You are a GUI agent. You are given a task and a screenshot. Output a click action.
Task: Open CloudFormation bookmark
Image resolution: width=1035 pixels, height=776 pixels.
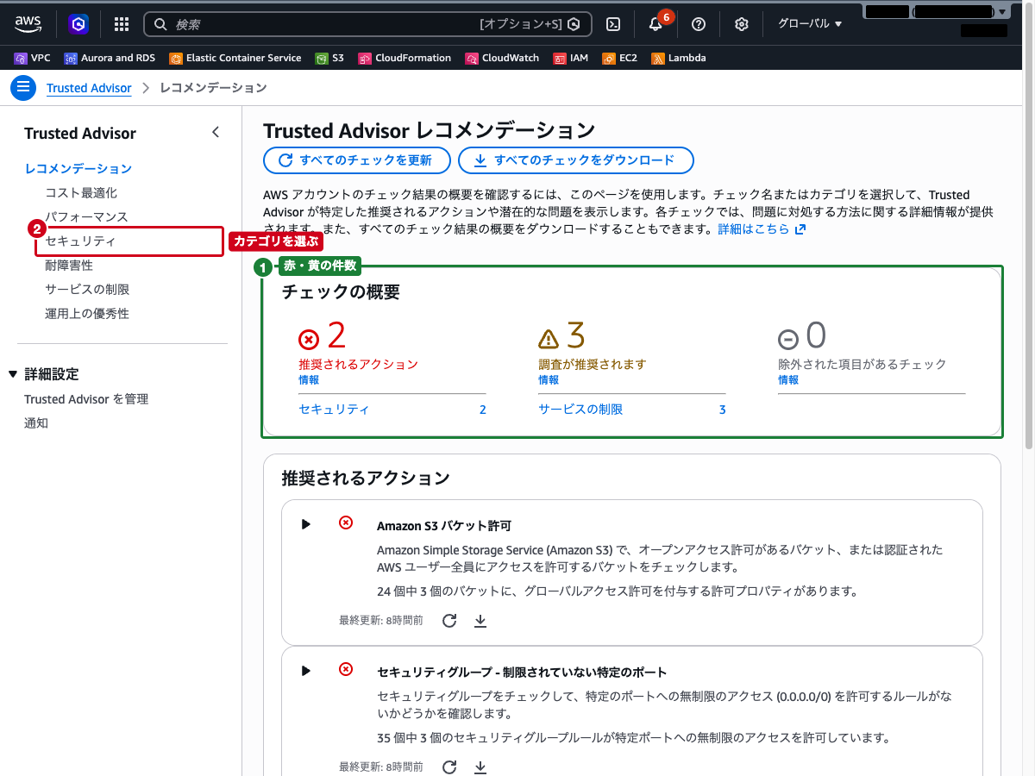tap(405, 58)
